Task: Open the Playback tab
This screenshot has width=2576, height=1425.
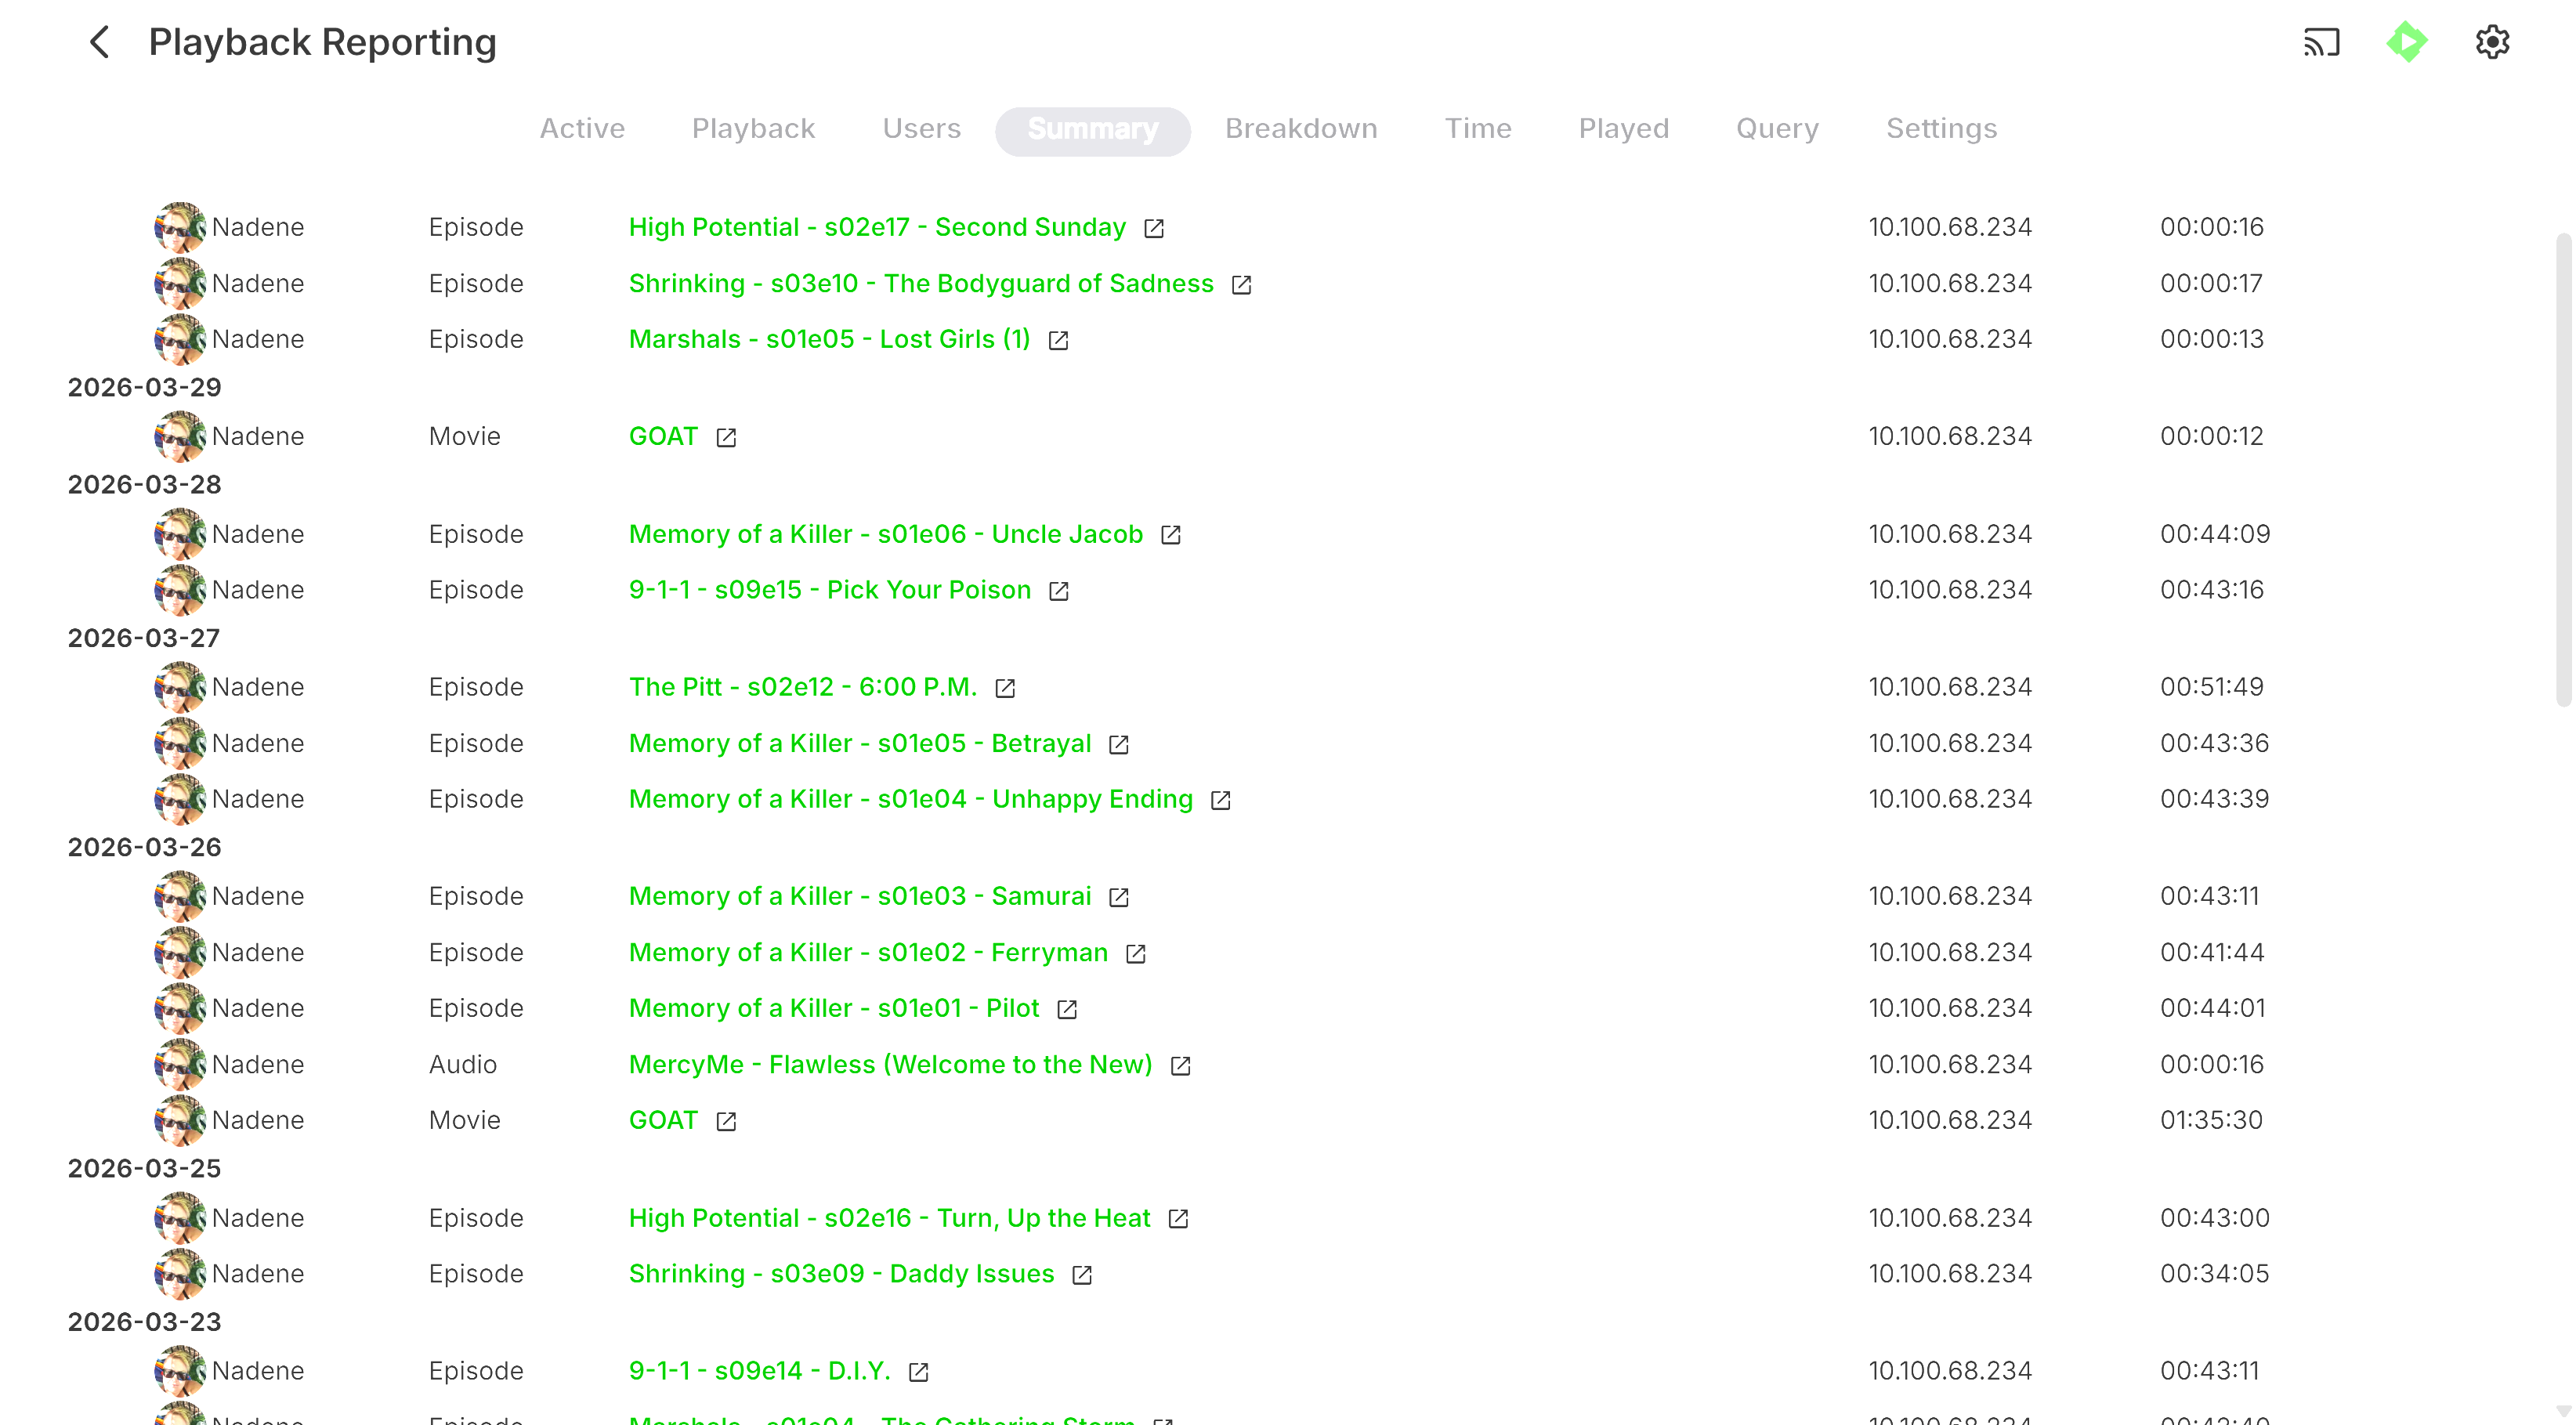Action: click(x=753, y=129)
